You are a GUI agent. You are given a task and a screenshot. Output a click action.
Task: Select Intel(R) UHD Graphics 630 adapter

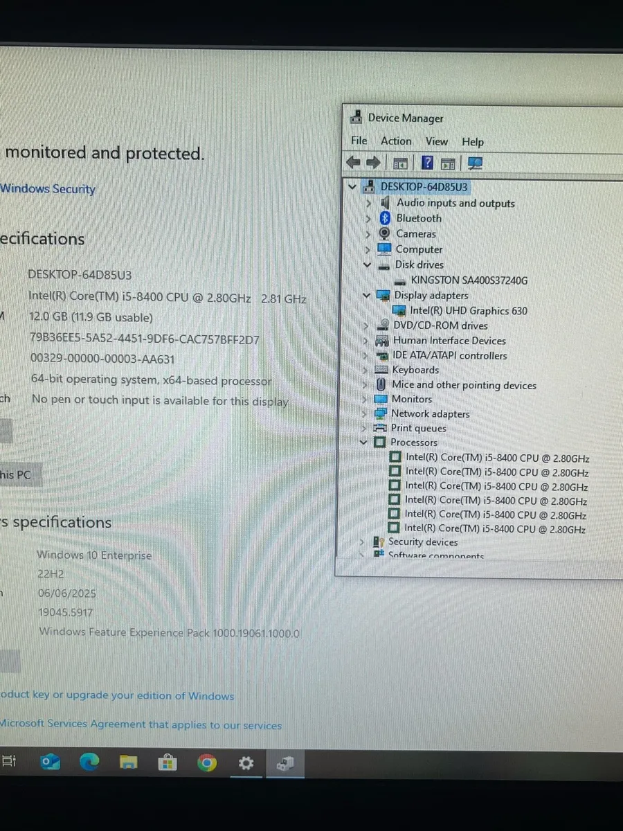469,311
